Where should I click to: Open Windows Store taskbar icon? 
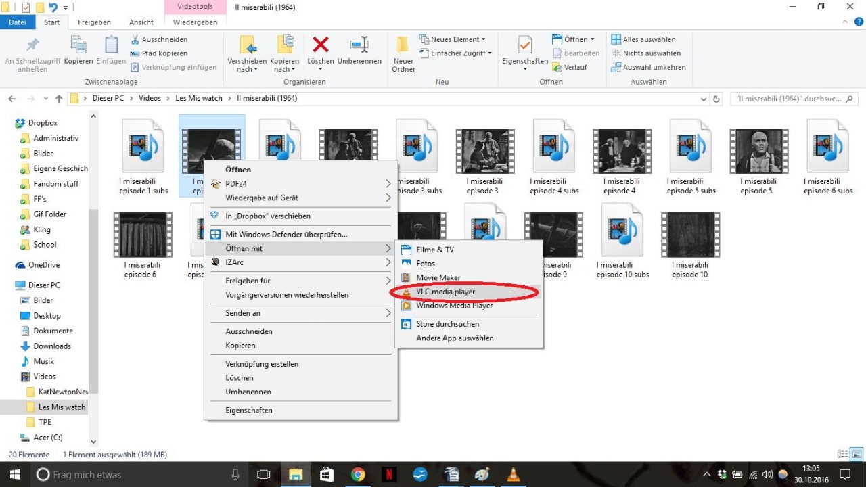[x=327, y=474]
